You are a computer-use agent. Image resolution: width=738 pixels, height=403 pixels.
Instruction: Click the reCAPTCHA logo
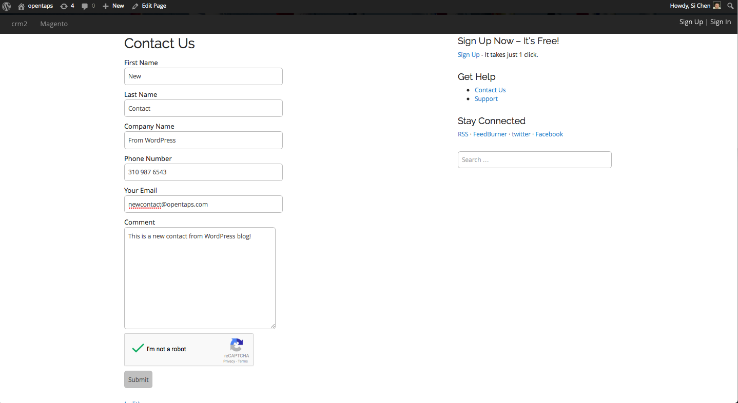236,345
